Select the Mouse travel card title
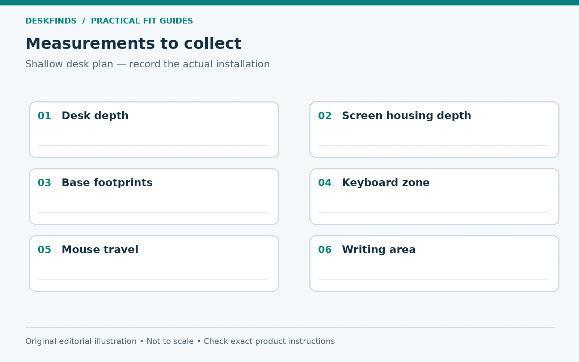Screen dimensions: 579x362 (100, 249)
